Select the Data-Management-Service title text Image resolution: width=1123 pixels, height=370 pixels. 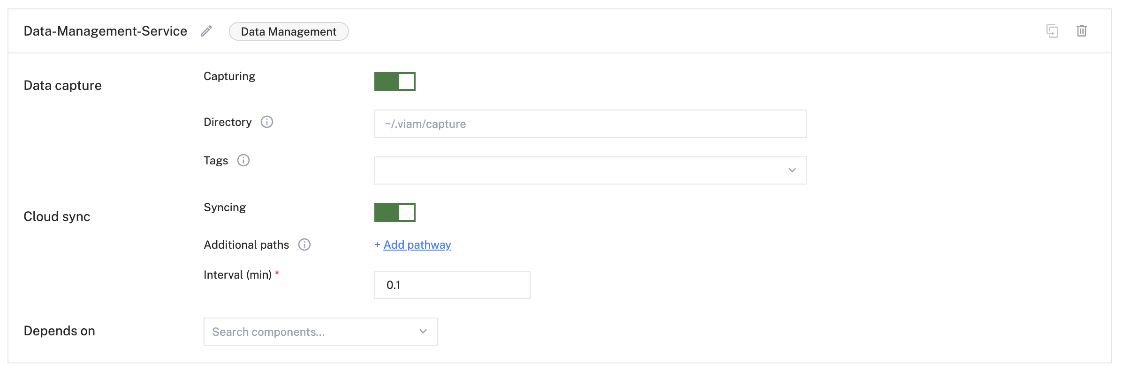(106, 31)
